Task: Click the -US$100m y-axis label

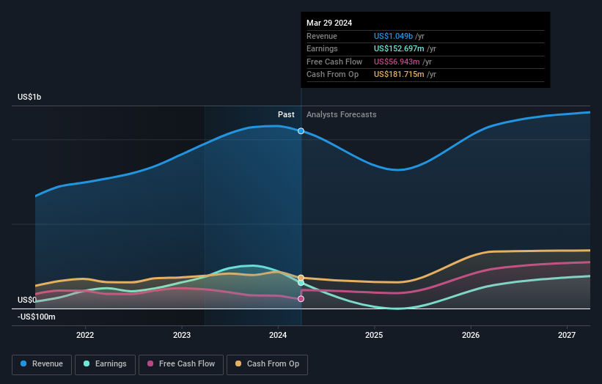Action: coord(37,317)
